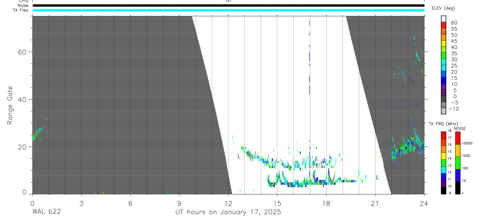Click x-axis tick label '15'
Screen dimensions: 477x220
[x=277, y=203]
